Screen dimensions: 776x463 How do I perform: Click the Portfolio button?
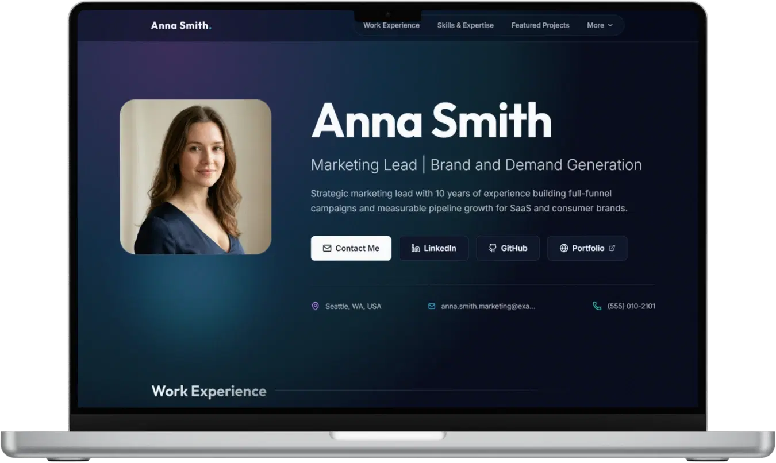pyautogui.click(x=587, y=248)
